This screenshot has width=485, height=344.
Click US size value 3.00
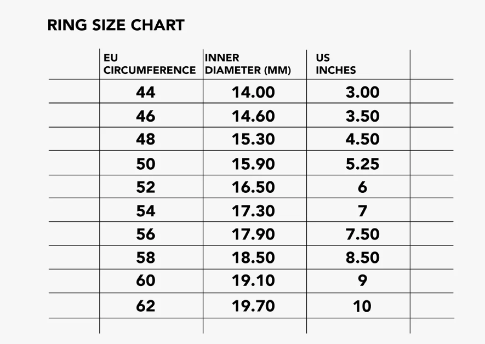(x=362, y=92)
